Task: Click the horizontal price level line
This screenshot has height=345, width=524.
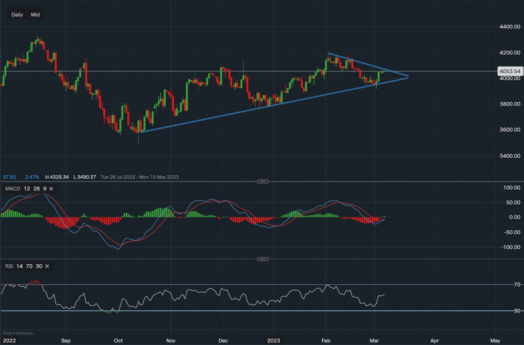Action: tap(157, 71)
